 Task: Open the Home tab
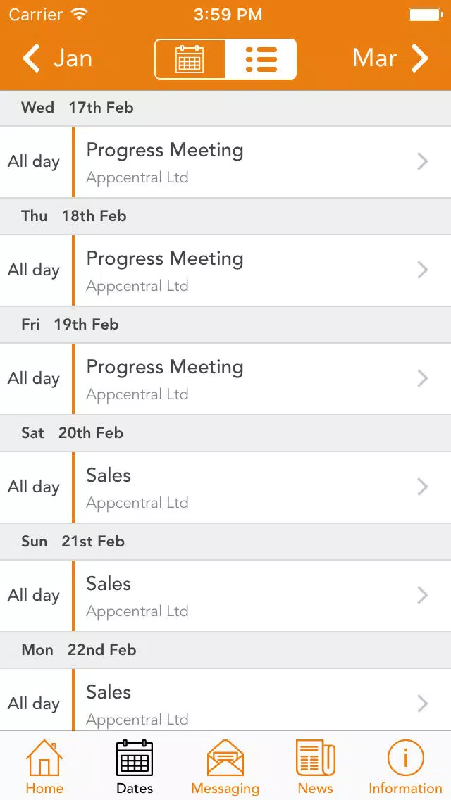[x=44, y=767]
